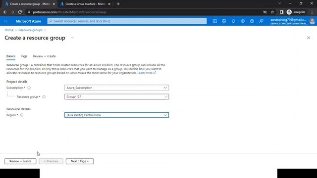
Task: Open browser side panel icon
Action: tap(281, 12)
